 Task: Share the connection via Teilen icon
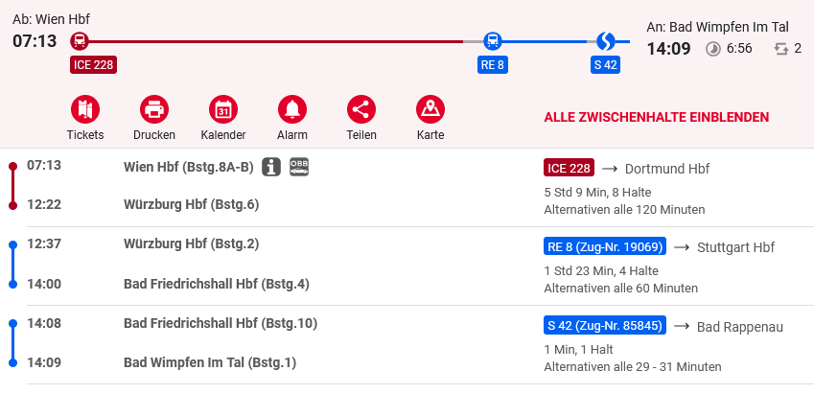click(361, 109)
